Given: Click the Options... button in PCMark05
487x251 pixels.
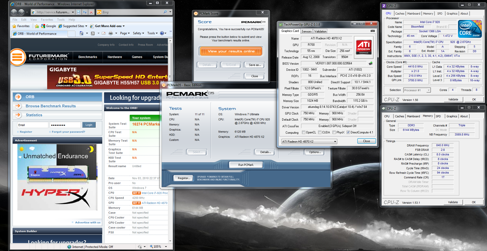Looking at the screenshot, I should click(x=315, y=152).
